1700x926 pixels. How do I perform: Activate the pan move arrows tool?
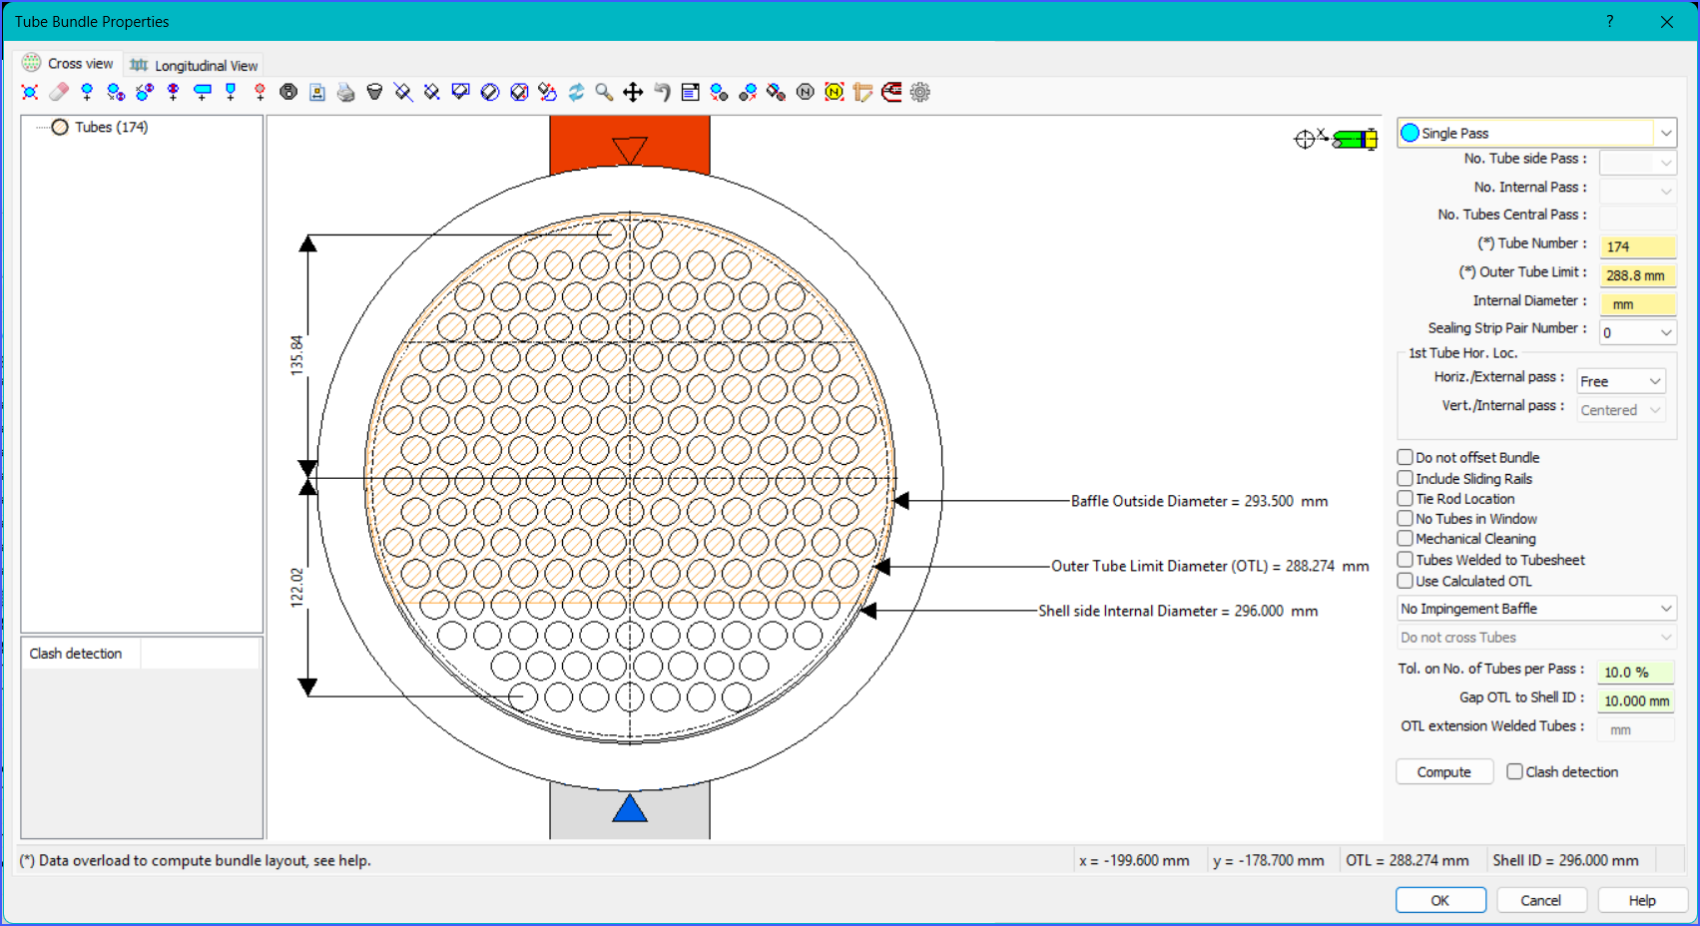[633, 92]
